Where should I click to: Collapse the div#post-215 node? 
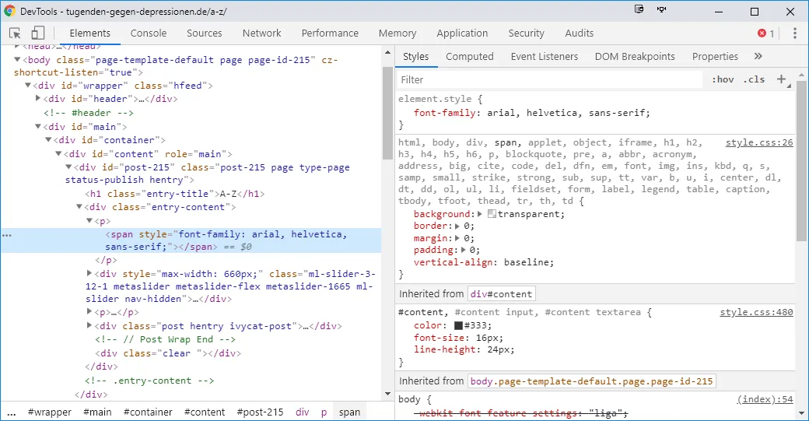click(x=68, y=167)
